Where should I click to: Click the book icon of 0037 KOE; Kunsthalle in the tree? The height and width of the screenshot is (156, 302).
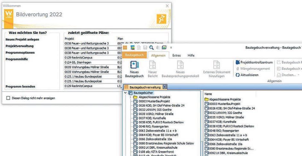coord(135,118)
